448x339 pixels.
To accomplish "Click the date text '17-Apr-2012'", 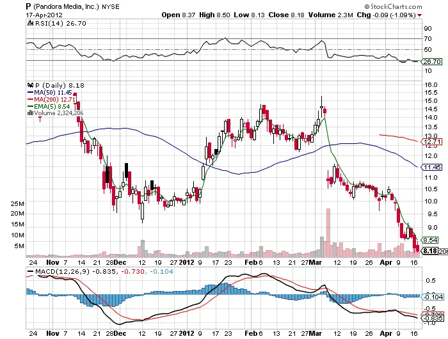I will (44, 15).
